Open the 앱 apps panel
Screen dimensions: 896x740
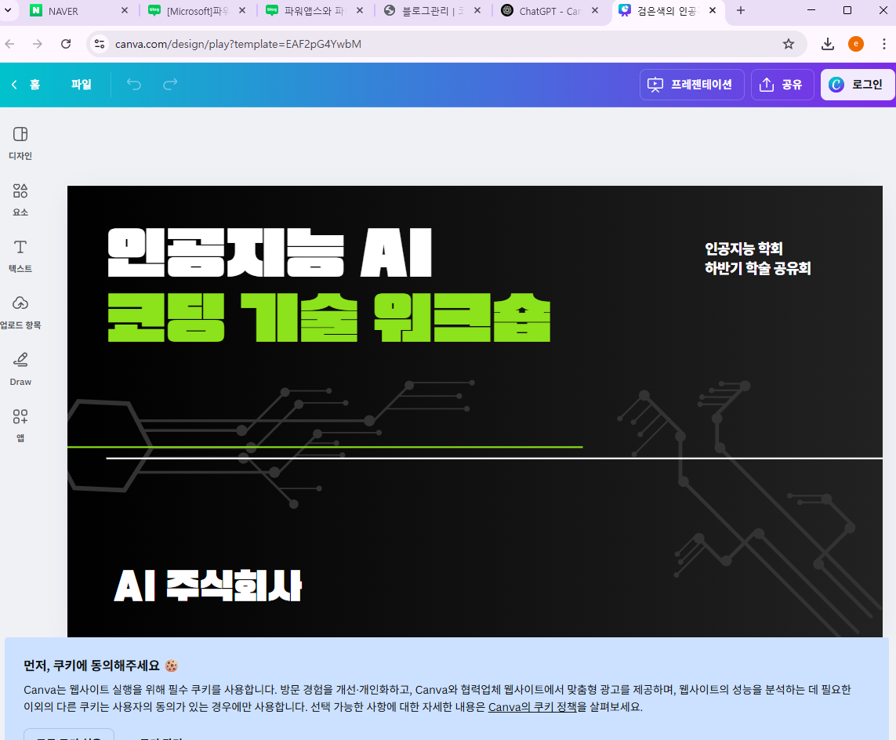pos(20,426)
